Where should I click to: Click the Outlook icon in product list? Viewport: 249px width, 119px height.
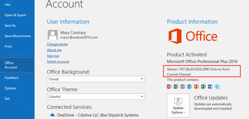click(x=190, y=86)
